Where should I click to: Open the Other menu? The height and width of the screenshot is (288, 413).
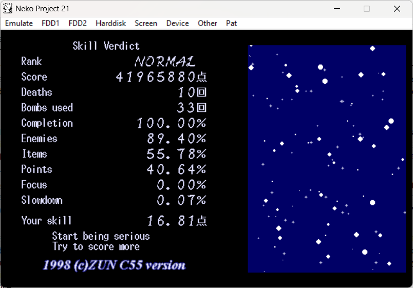(208, 23)
